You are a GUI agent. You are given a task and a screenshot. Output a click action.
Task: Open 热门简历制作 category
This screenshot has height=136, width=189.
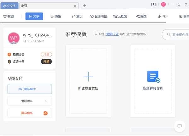click(x=30, y=89)
